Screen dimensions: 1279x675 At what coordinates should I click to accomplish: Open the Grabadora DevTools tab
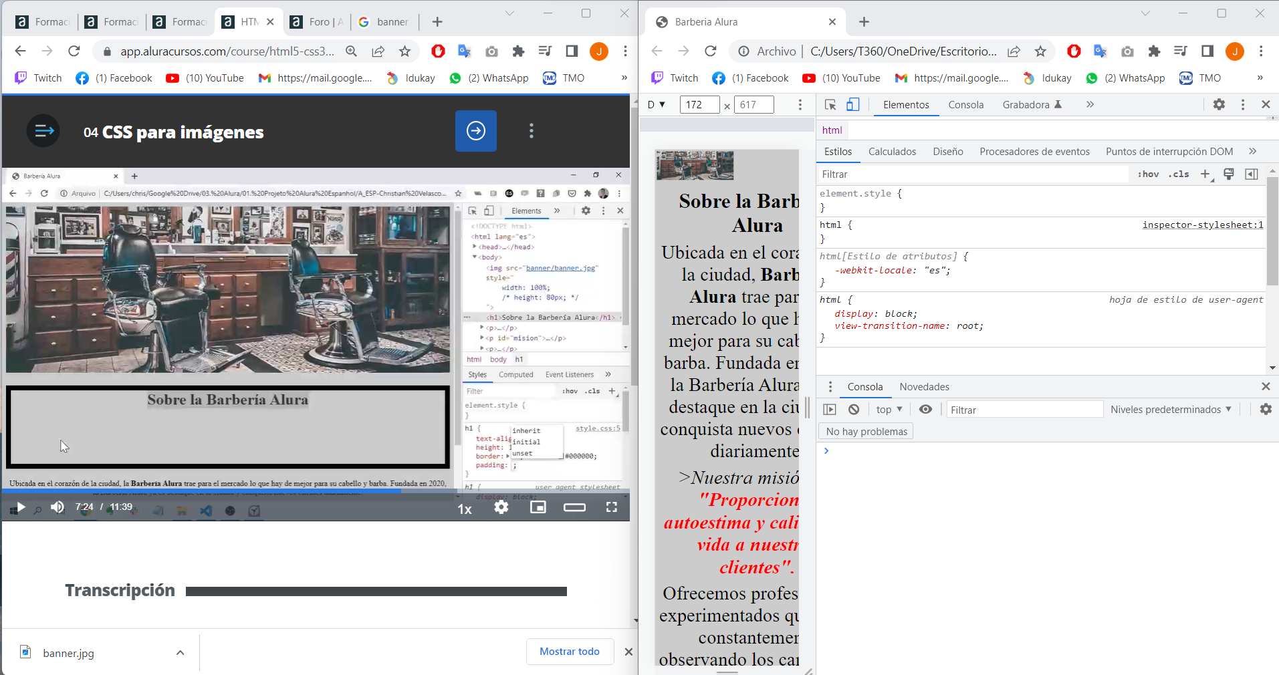tap(1032, 105)
